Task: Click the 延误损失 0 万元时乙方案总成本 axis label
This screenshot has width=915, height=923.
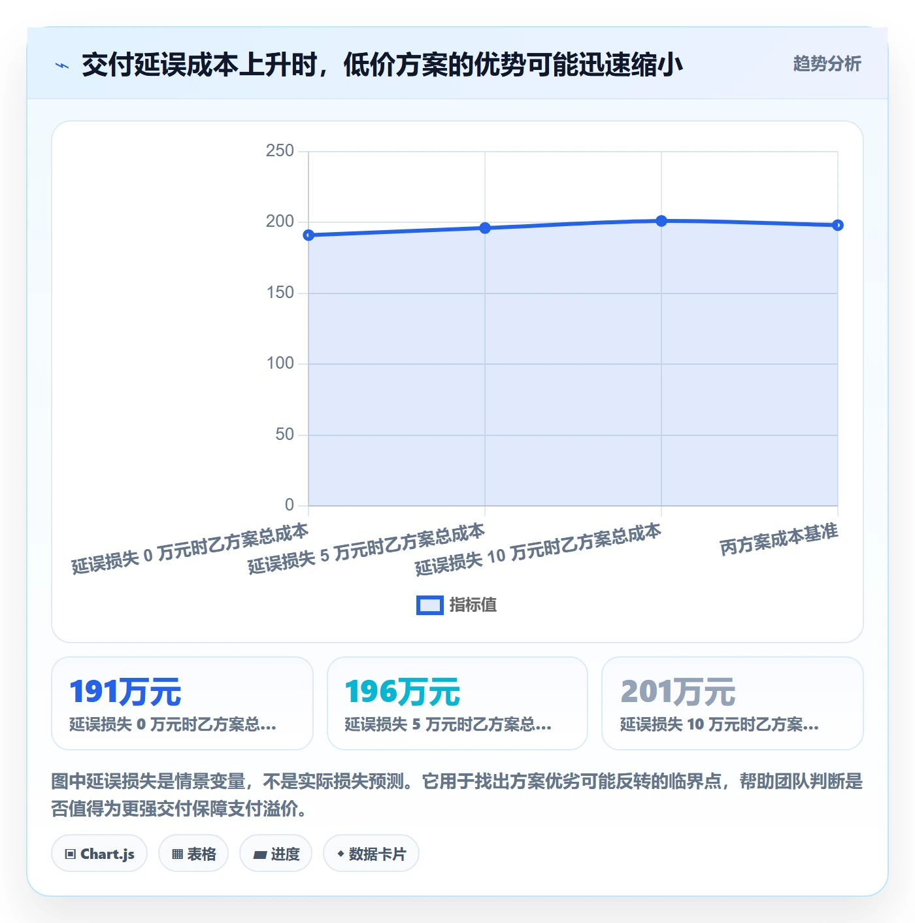Action: pos(190,549)
